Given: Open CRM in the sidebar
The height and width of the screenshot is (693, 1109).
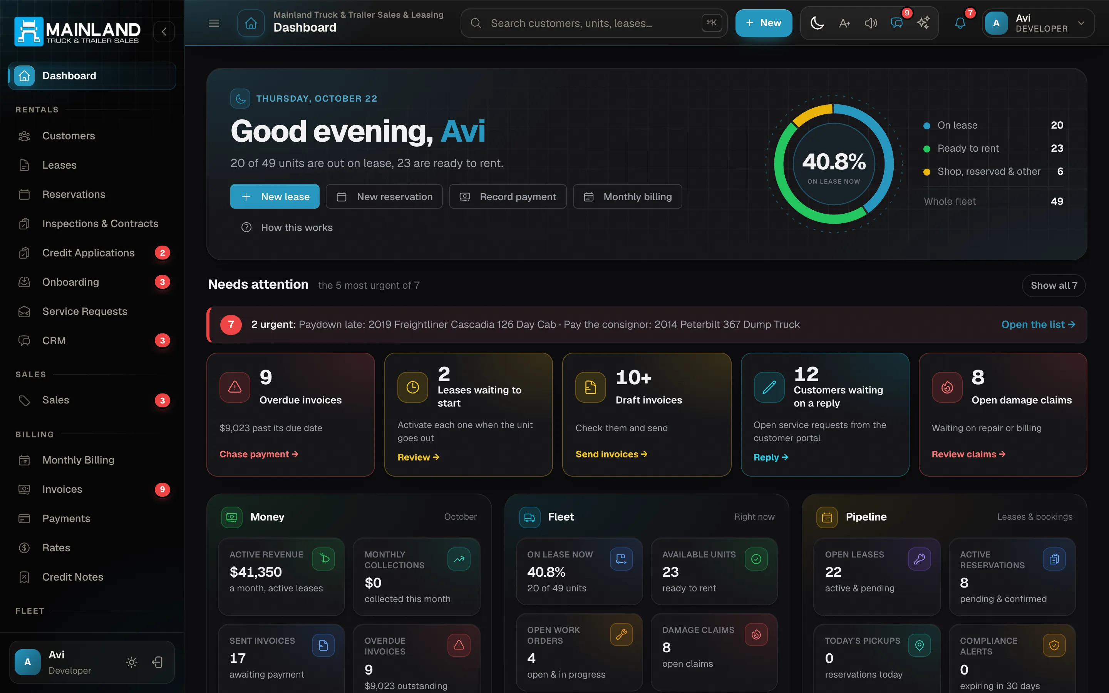Looking at the screenshot, I should pyautogui.click(x=92, y=341).
